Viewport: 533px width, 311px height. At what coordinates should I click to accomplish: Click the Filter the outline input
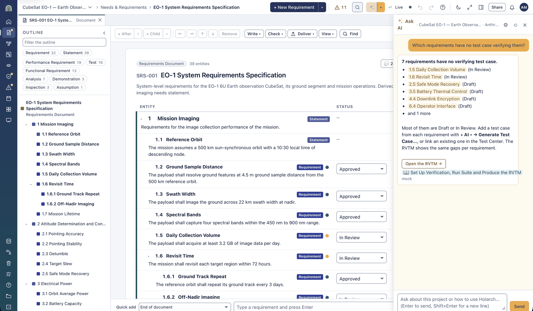[64, 42]
